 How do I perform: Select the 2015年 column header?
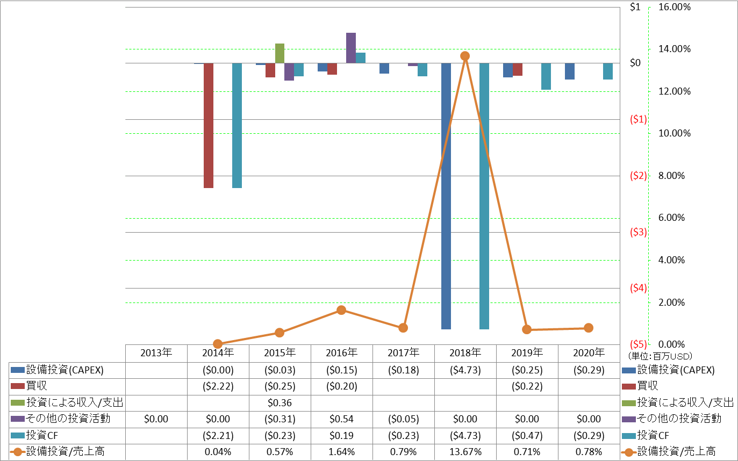click(280, 353)
